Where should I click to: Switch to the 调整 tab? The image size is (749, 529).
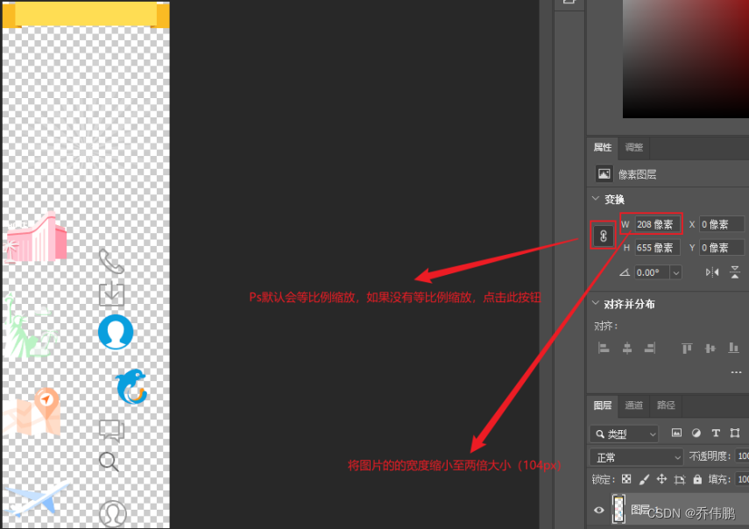(634, 147)
